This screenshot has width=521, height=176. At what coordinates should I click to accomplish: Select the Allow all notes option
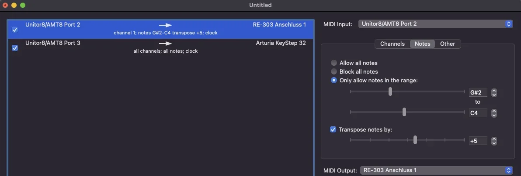point(334,63)
